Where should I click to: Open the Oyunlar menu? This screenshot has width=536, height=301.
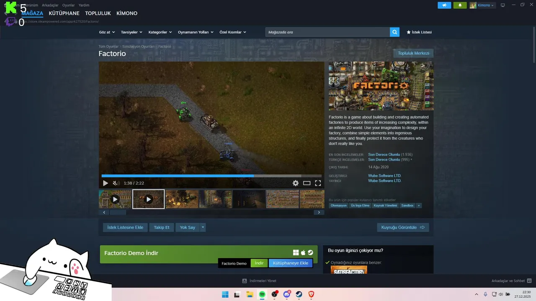tap(69, 5)
